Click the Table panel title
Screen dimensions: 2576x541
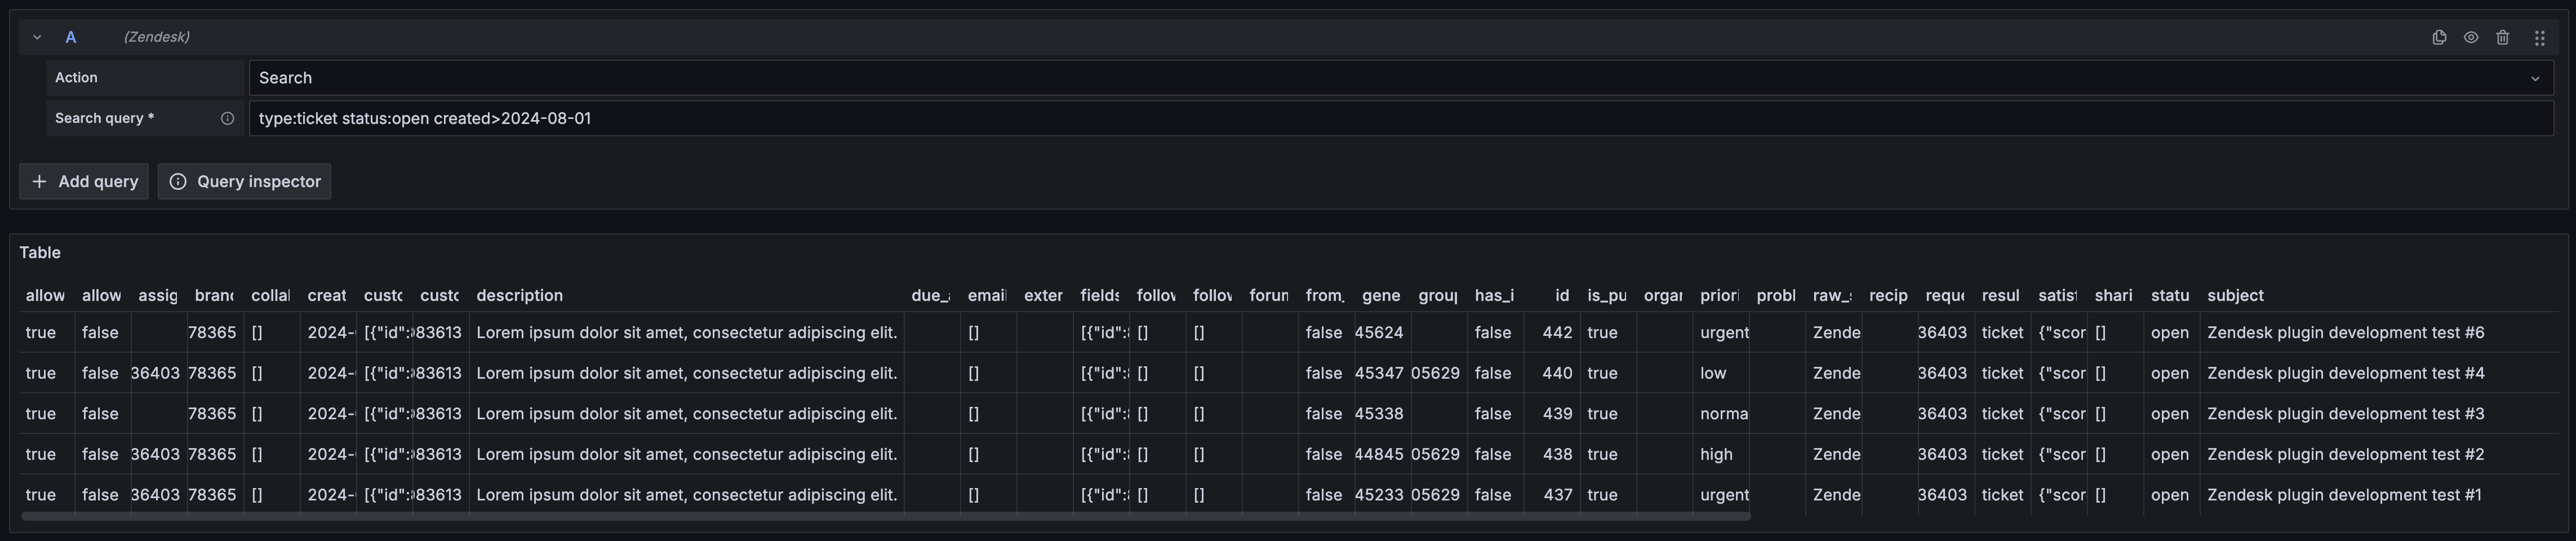(x=40, y=252)
